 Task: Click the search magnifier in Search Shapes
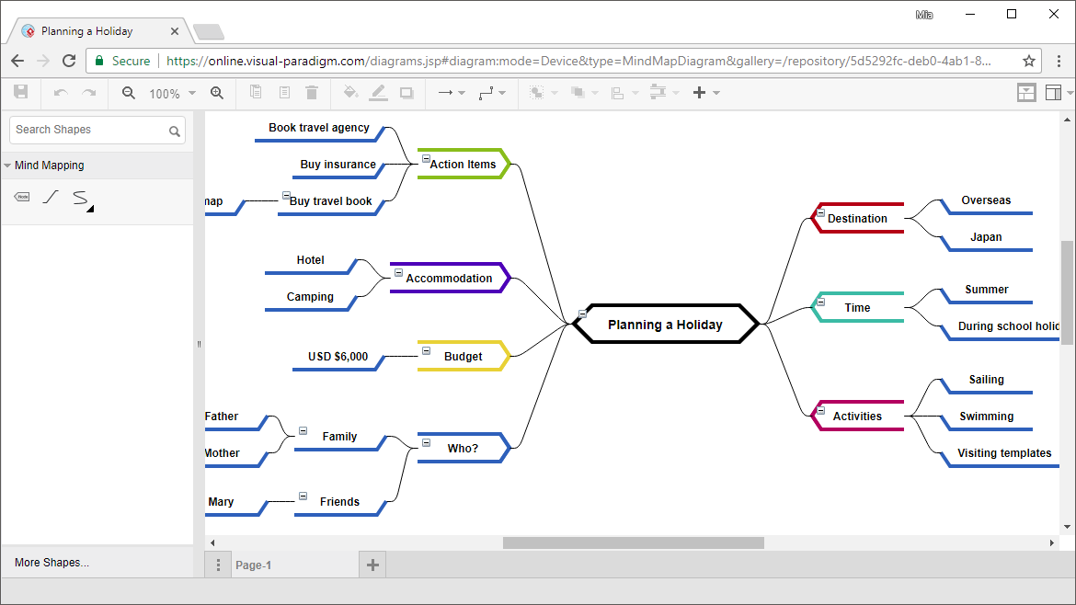175,131
